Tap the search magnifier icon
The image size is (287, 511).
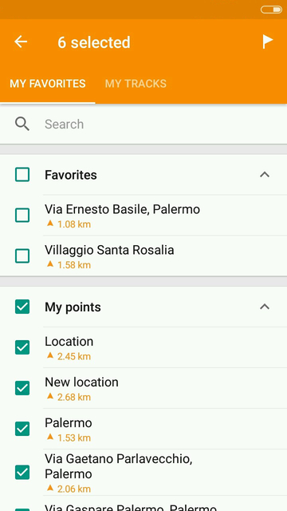pyautogui.click(x=22, y=125)
